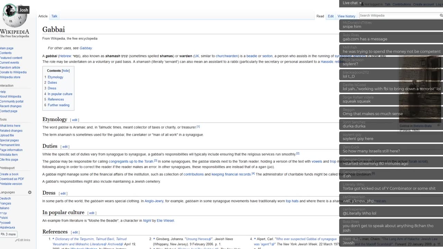The image size is (443, 249).
Task: Open the Live chat dropdown arrow
Action: (360, 3)
